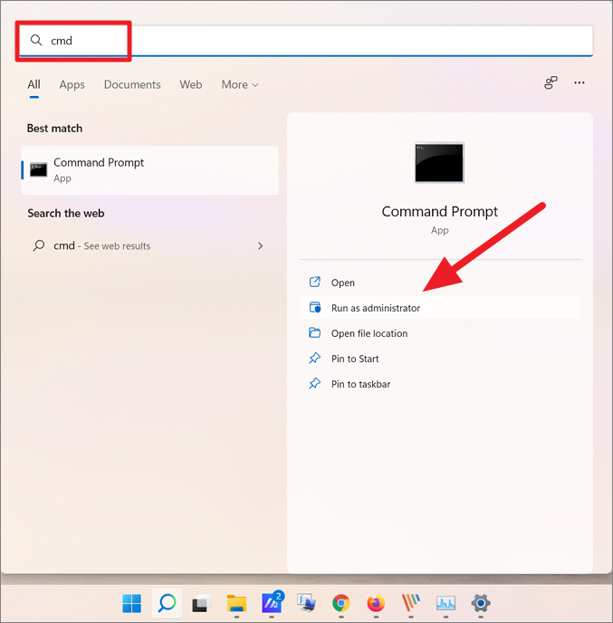Open the performance graph app on the taskbar

(445, 603)
